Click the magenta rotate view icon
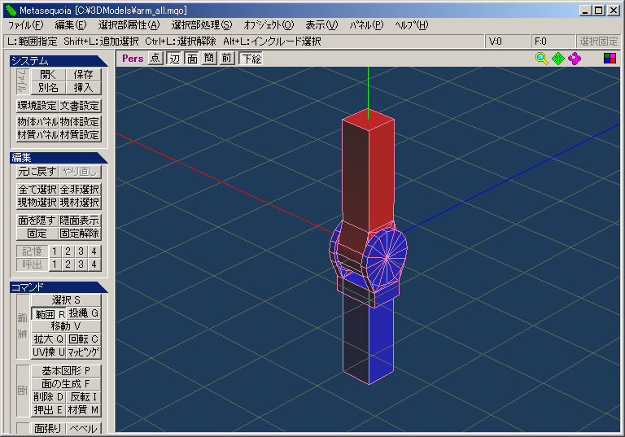The height and width of the screenshot is (437, 625). click(x=575, y=59)
